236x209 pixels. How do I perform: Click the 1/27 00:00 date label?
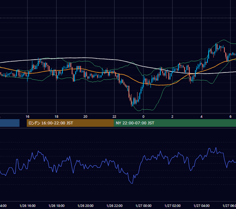coord(143,206)
